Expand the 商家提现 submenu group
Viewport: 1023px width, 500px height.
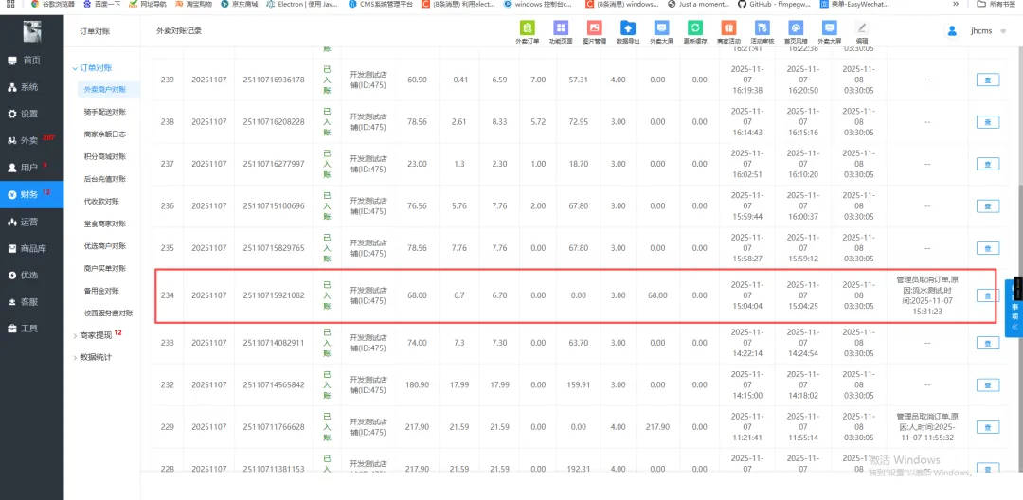pyautogui.click(x=95, y=335)
